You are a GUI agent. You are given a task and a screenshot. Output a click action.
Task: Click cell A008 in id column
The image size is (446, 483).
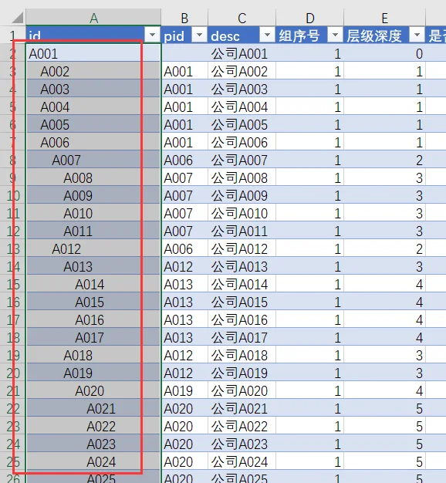click(x=93, y=178)
